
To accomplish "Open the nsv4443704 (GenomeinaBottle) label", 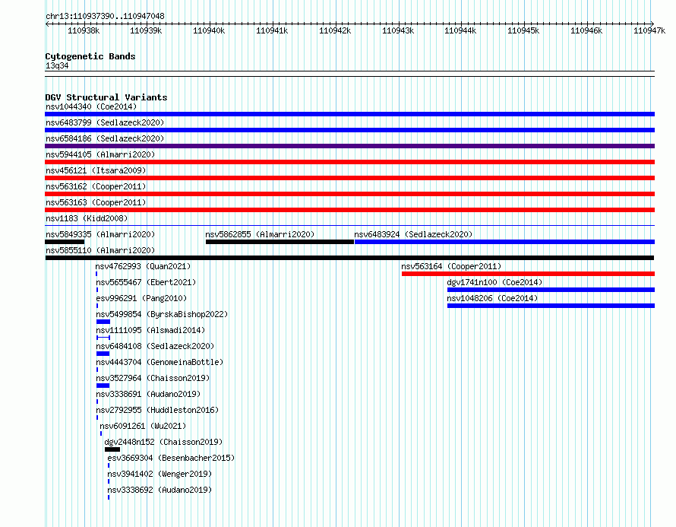I will tap(160, 362).
